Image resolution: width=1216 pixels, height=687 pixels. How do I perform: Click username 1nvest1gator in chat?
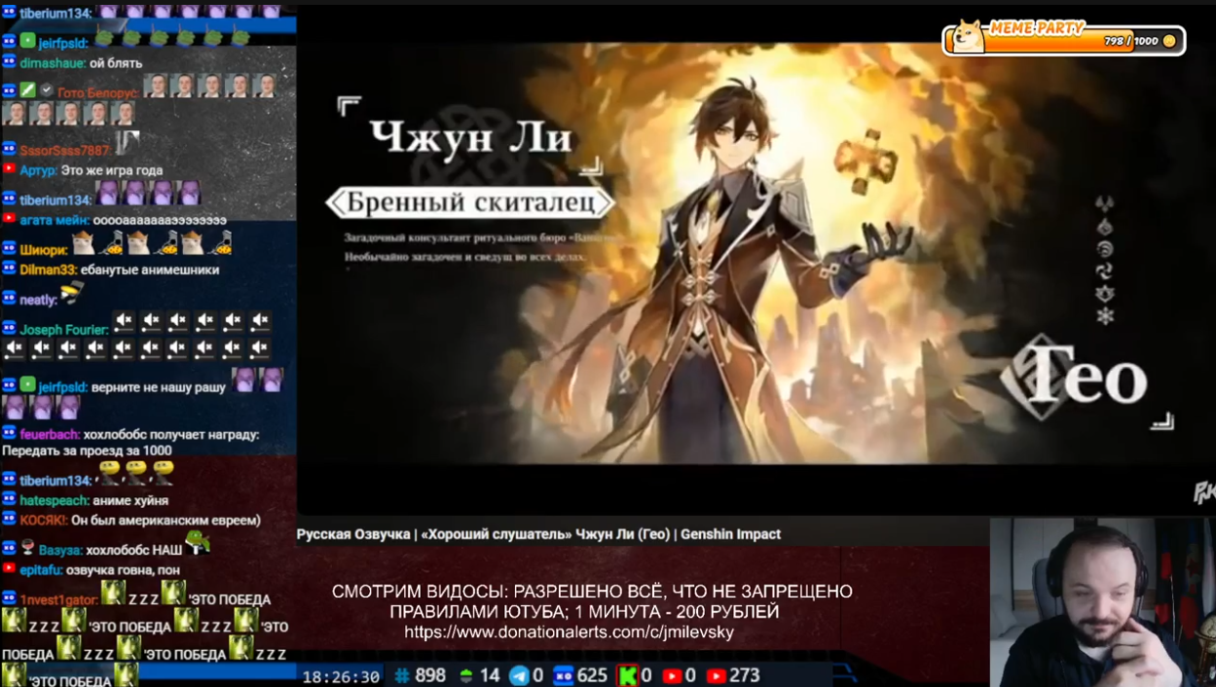pyautogui.click(x=58, y=600)
